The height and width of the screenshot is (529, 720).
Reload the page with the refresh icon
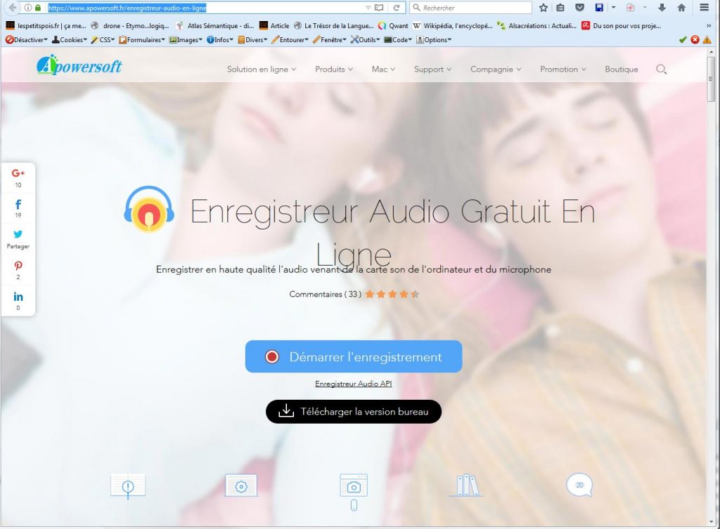(x=397, y=8)
